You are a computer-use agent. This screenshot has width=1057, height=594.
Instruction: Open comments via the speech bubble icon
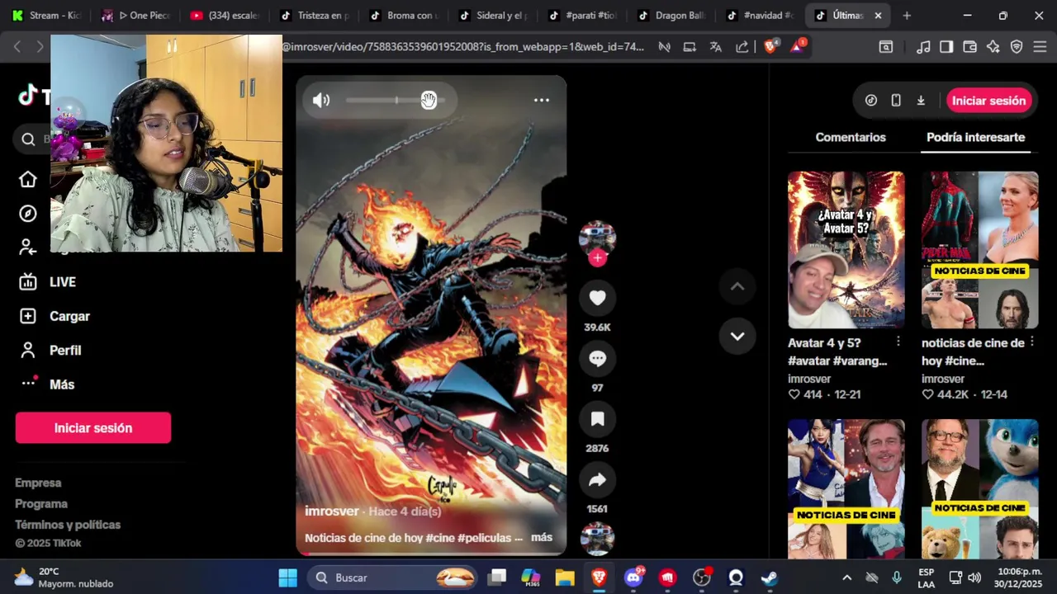(598, 359)
